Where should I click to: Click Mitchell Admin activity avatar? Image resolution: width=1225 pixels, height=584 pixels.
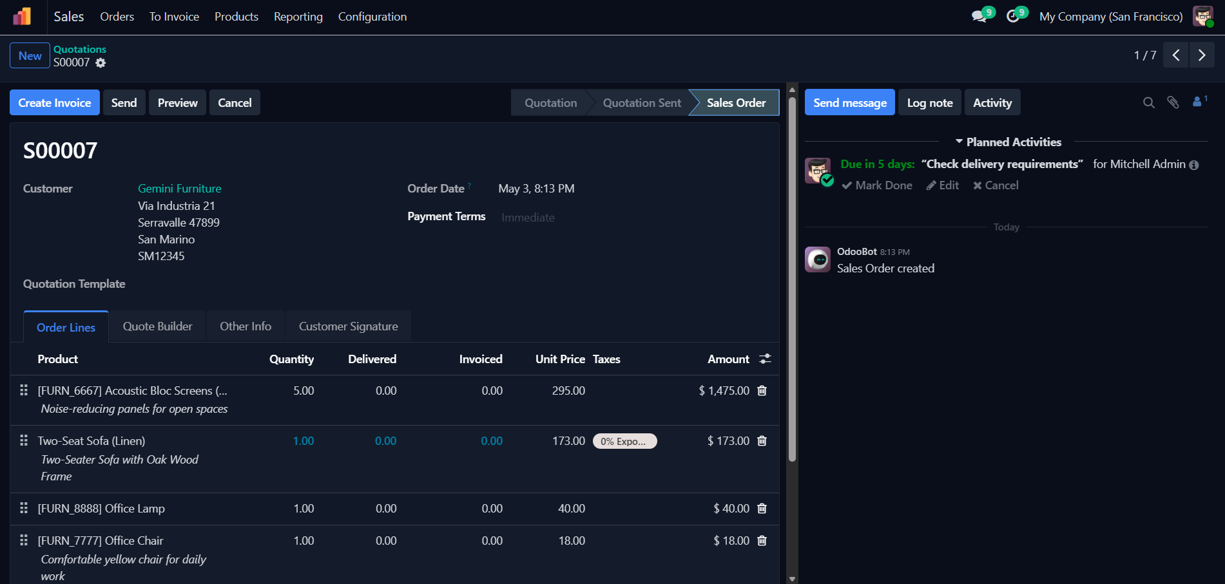coord(818,171)
